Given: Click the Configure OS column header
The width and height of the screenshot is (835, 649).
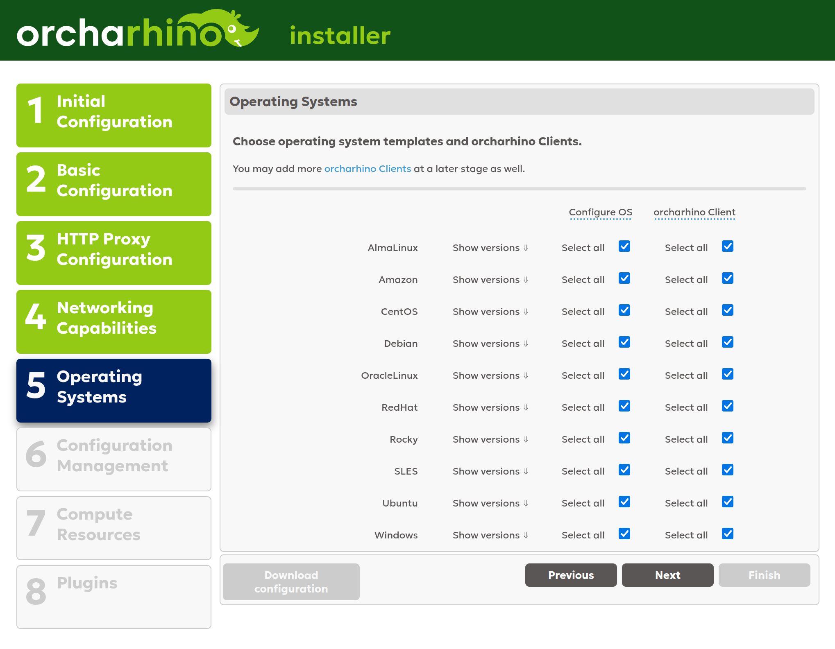Looking at the screenshot, I should tap(600, 212).
